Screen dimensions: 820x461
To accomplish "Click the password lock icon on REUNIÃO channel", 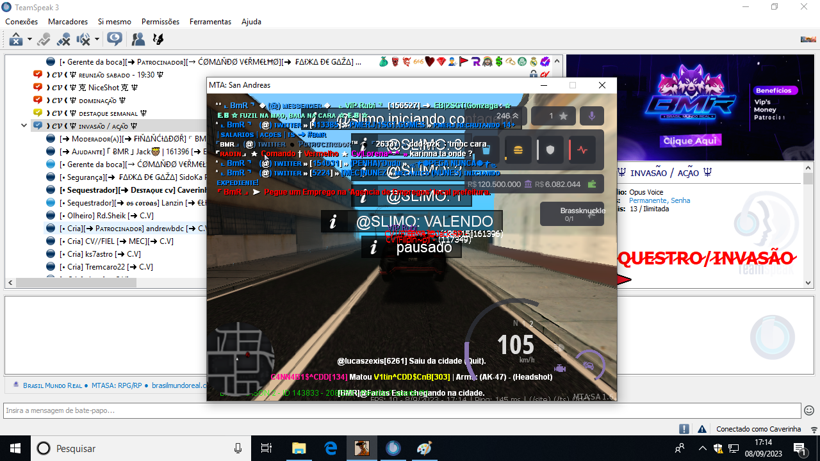I will pyautogui.click(x=534, y=75).
